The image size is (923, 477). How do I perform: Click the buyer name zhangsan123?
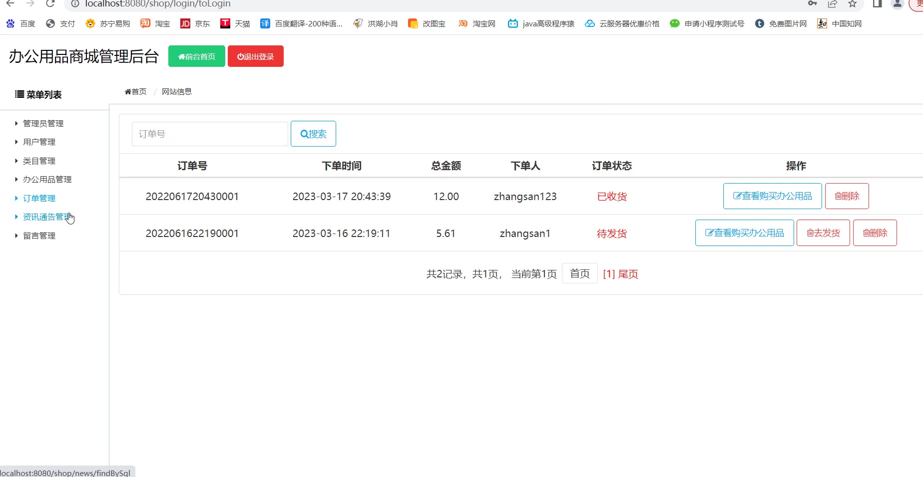tap(525, 197)
